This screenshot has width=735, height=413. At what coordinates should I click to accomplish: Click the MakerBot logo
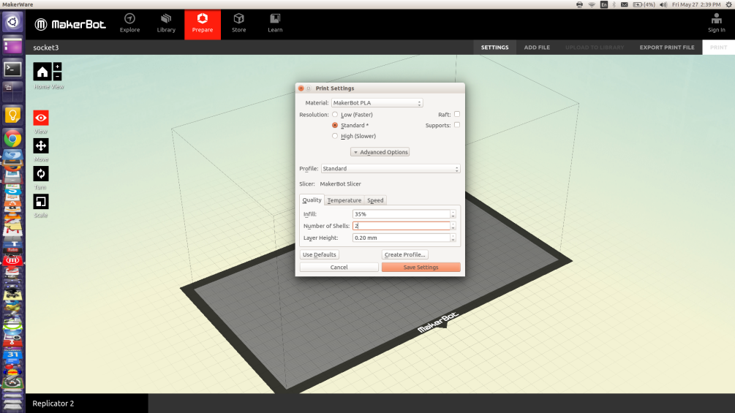pyautogui.click(x=70, y=24)
